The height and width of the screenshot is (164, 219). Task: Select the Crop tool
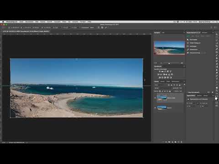[x=217, y=46]
